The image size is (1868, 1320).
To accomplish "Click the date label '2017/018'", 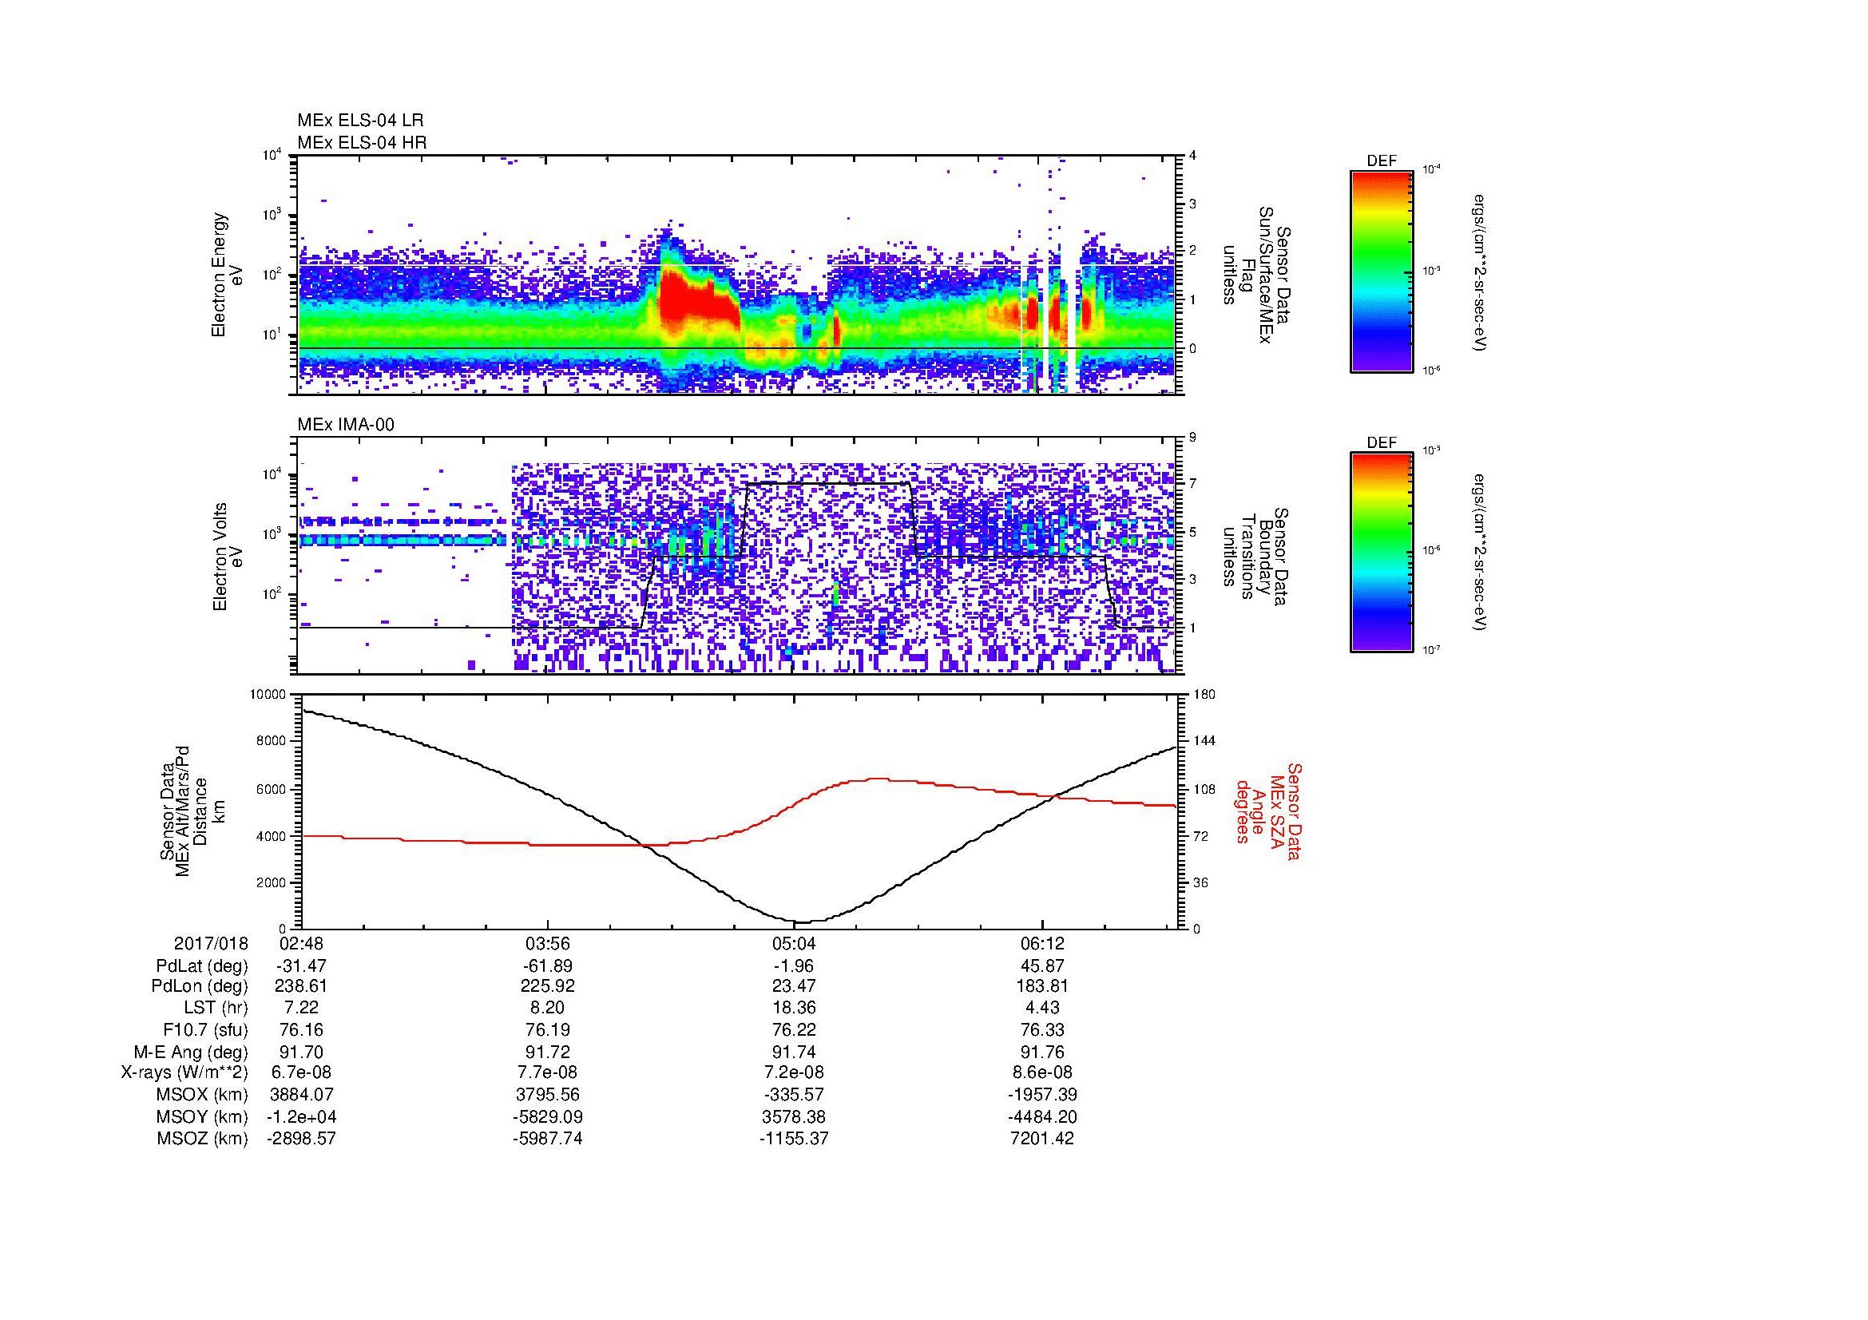I will (x=211, y=944).
